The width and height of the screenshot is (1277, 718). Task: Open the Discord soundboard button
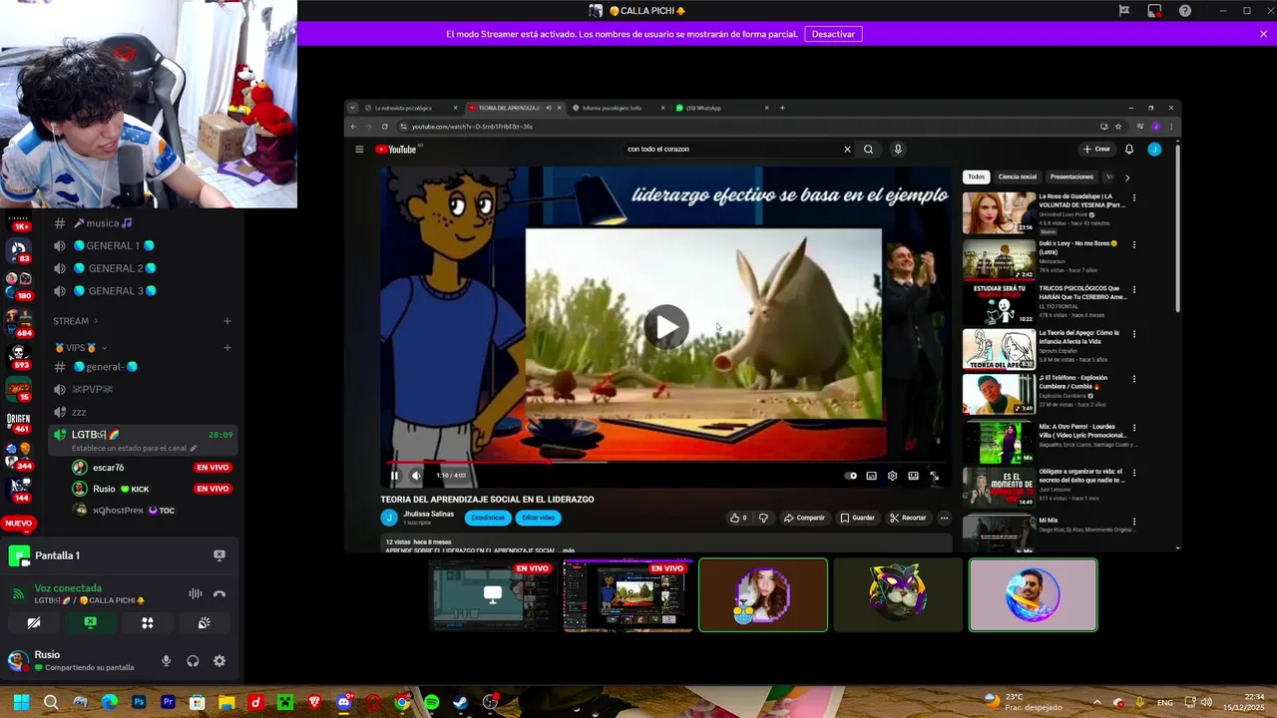205,623
